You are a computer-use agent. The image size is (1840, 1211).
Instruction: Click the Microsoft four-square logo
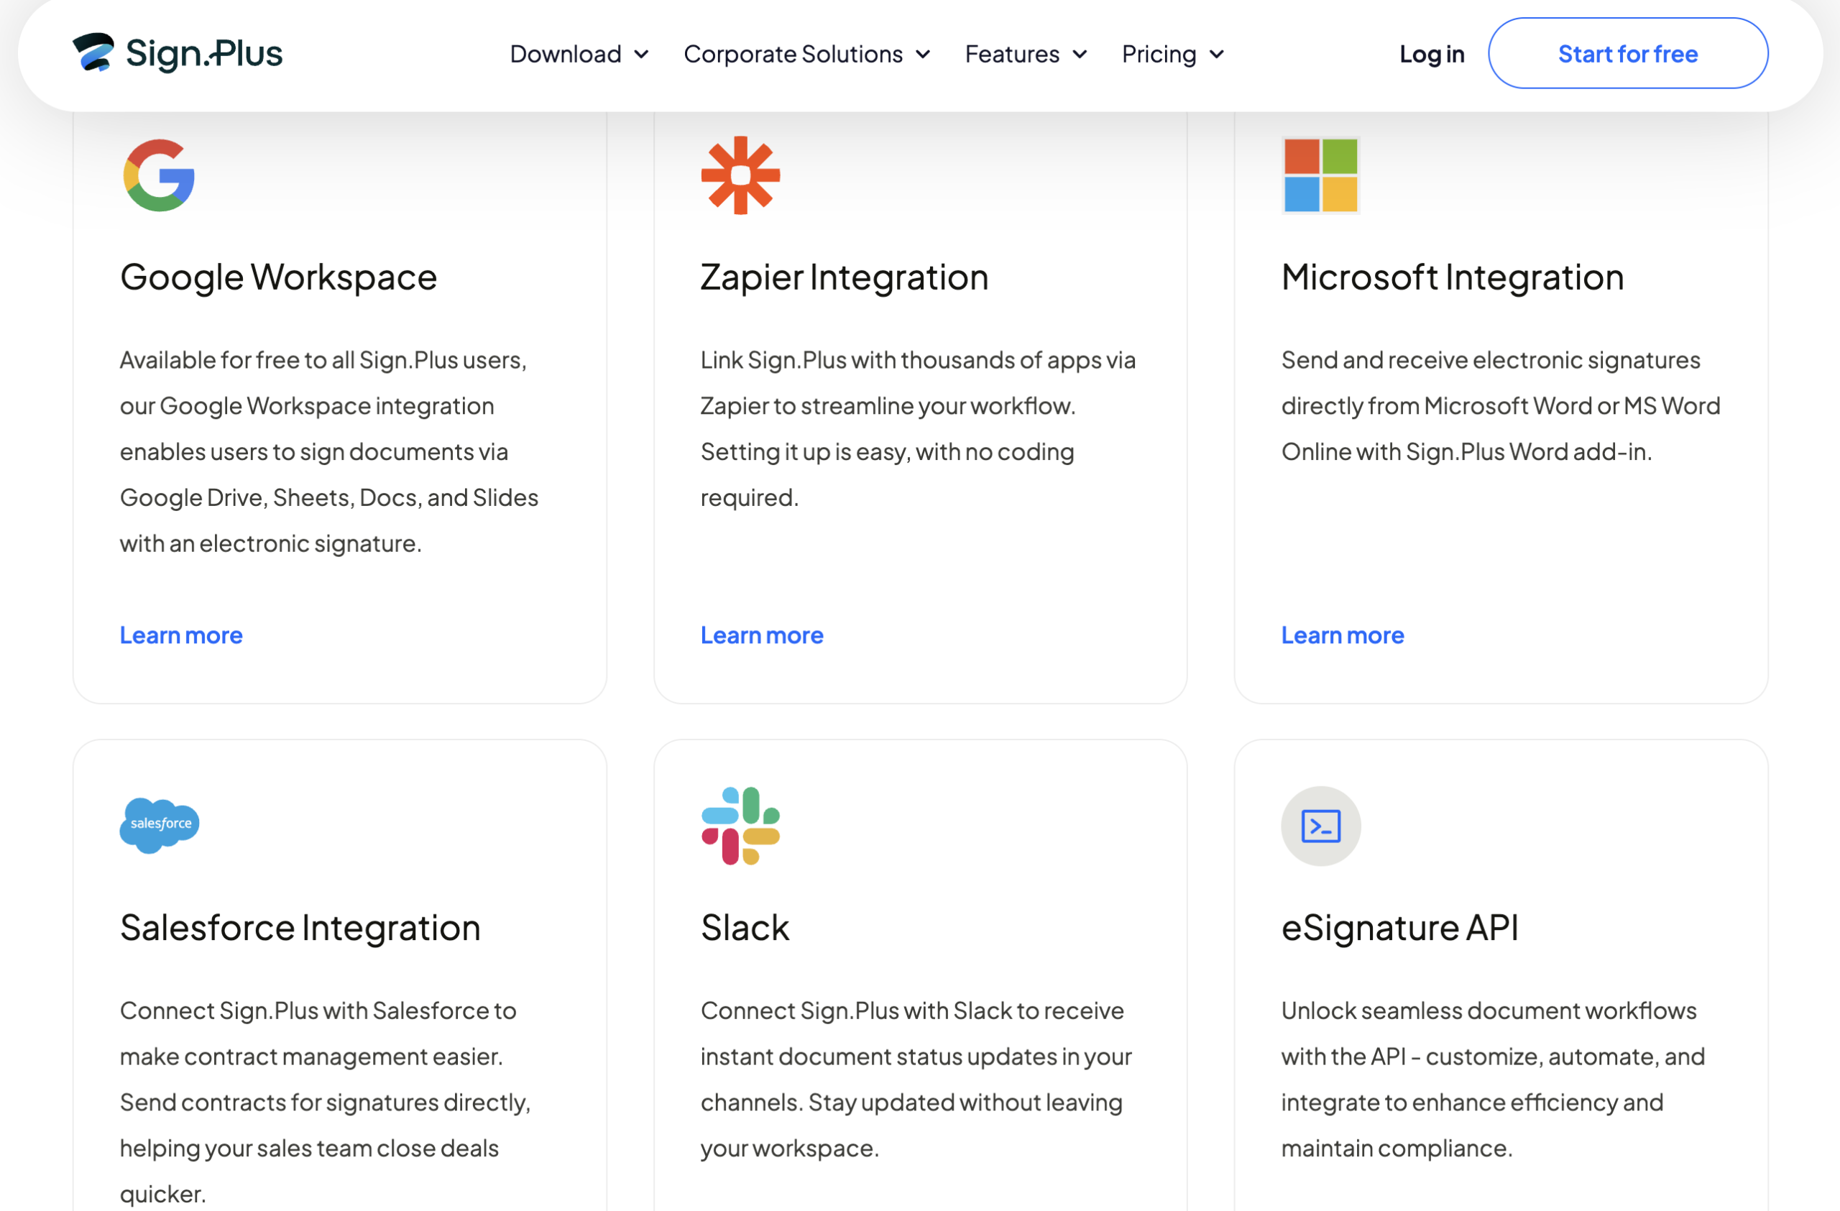[1320, 175]
